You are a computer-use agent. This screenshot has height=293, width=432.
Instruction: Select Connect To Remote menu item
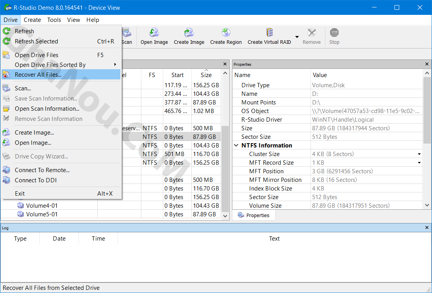42,170
